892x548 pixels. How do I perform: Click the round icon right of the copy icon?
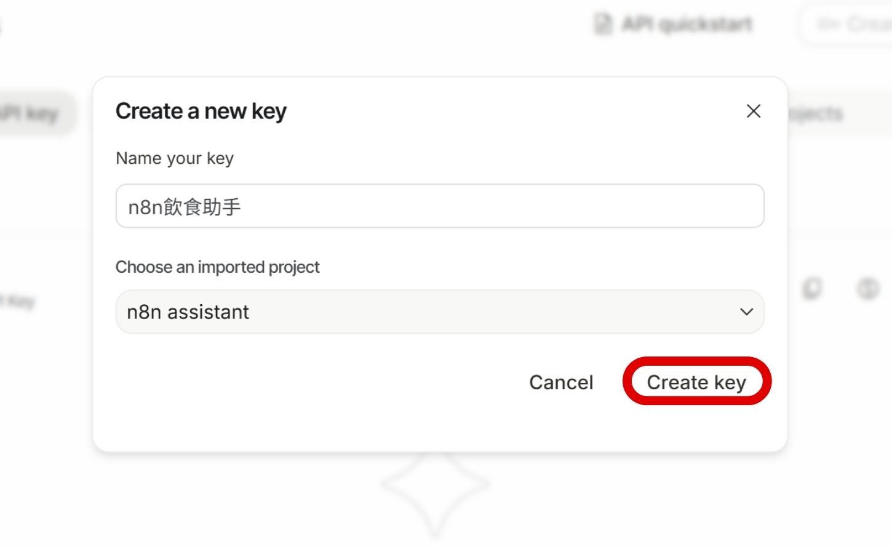click(x=868, y=288)
